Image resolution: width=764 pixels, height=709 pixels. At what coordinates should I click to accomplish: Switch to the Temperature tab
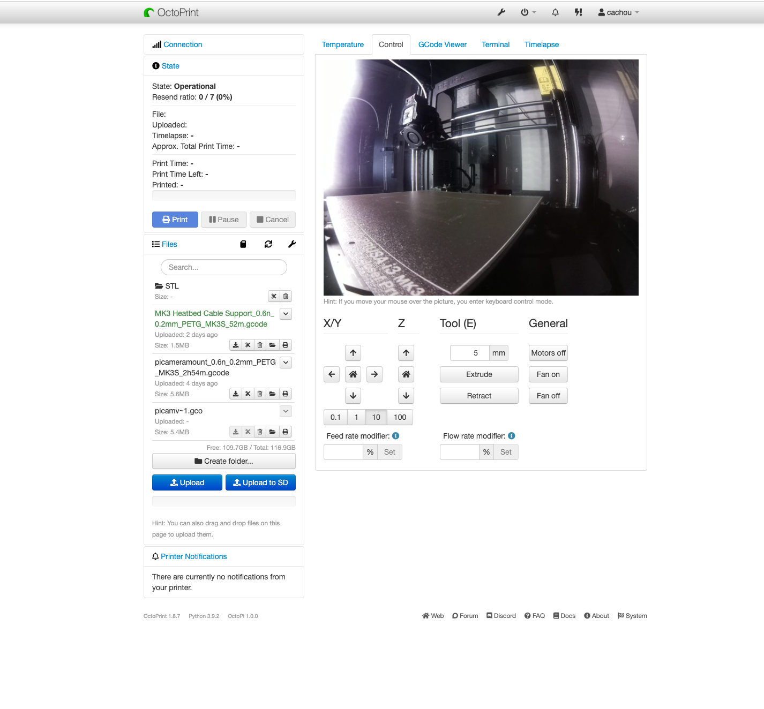[x=342, y=44]
